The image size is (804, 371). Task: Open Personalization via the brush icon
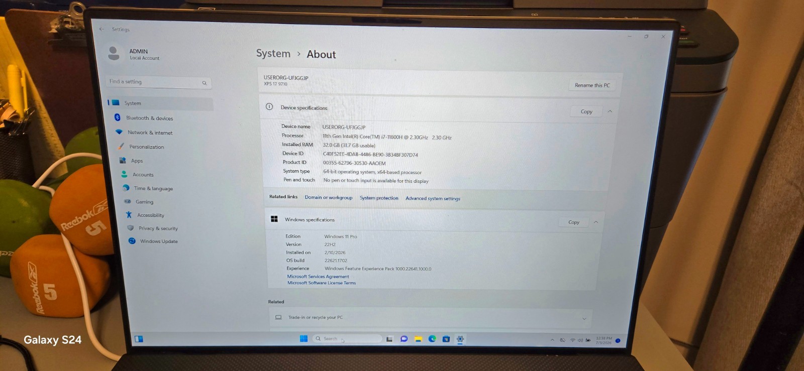(x=121, y=147)
